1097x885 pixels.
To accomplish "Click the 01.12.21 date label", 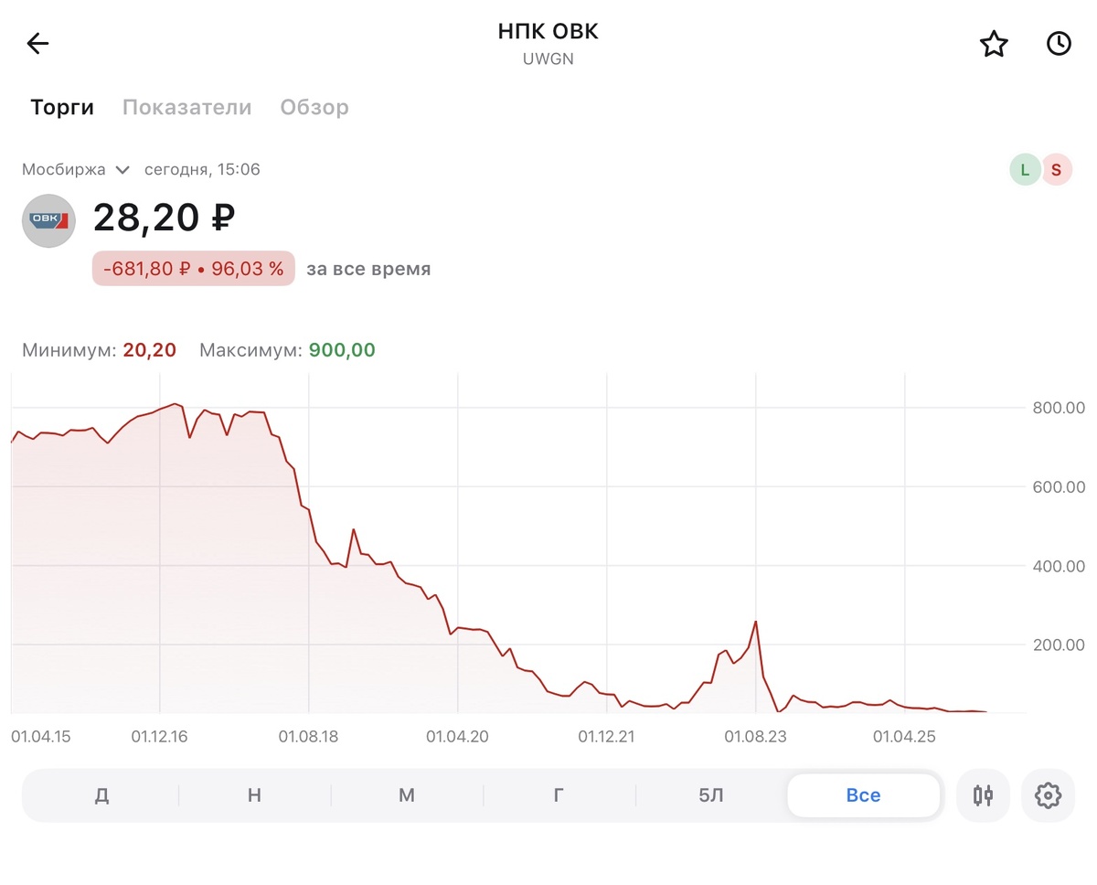I will click(x=607, y=736).
